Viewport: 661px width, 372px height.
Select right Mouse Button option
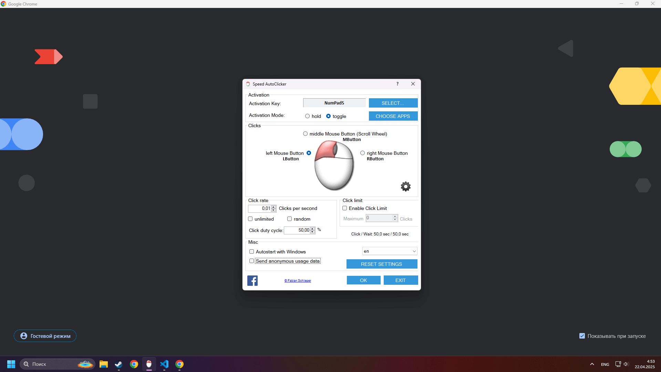click(362, 153)
